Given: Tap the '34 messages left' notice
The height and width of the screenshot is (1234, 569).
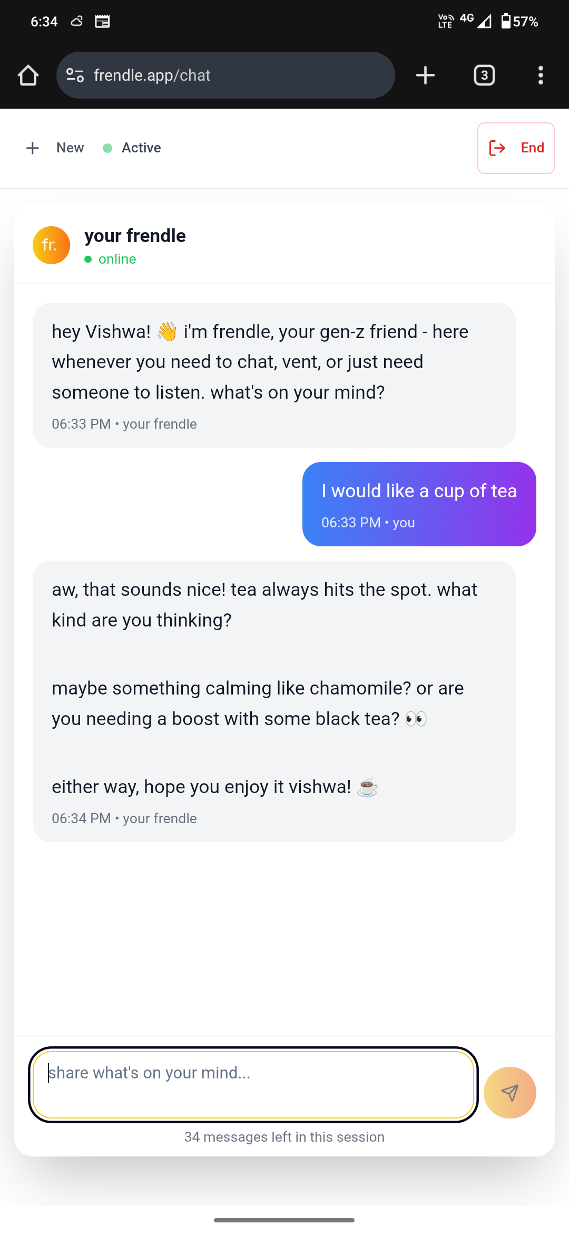Looking at the screenshot, I should pyautogui.click(x=284, y=1137).
